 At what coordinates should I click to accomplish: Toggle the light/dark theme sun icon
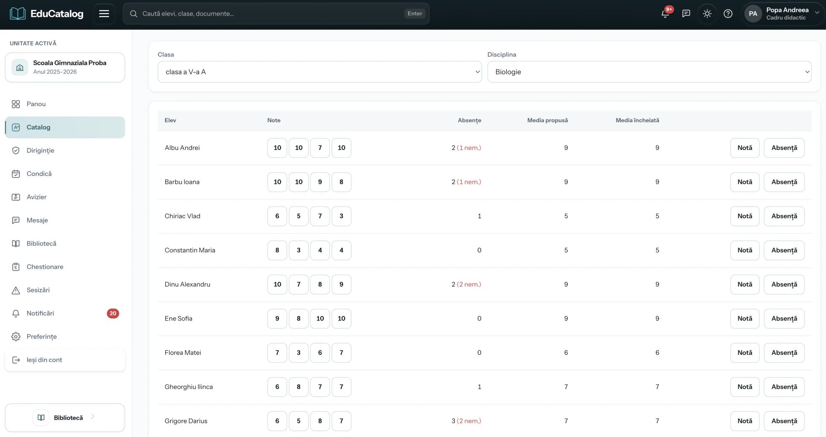pyautogui.click(x=707, y=14)
